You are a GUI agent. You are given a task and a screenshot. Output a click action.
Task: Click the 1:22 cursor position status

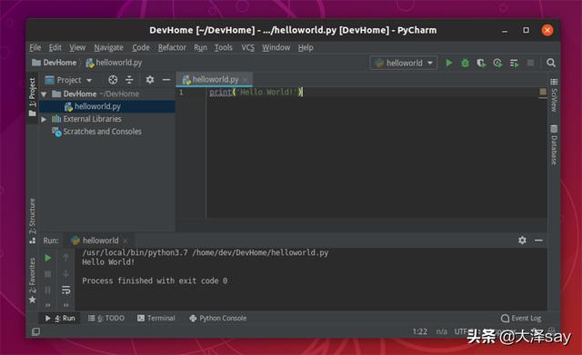(420, 331)
